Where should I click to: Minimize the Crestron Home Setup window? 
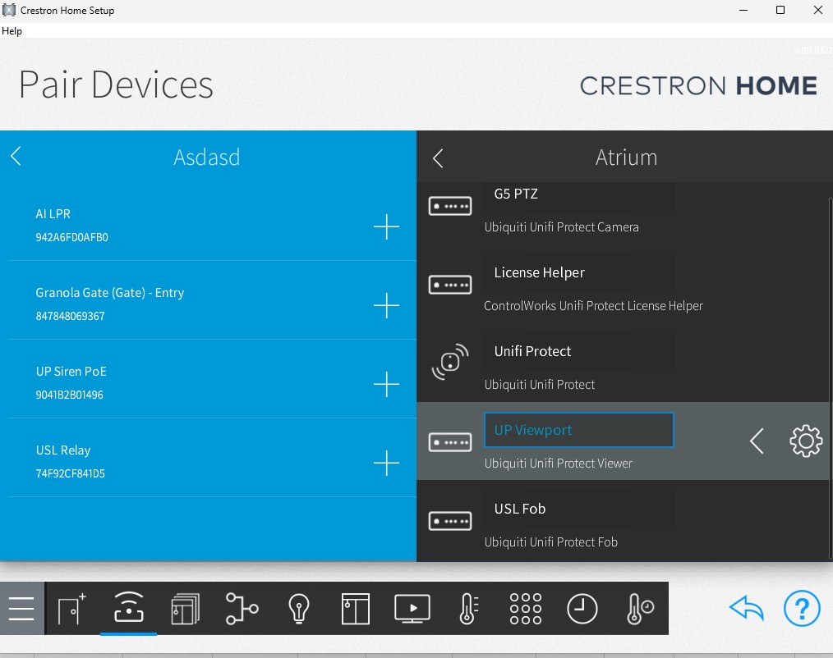pos(743,10)
